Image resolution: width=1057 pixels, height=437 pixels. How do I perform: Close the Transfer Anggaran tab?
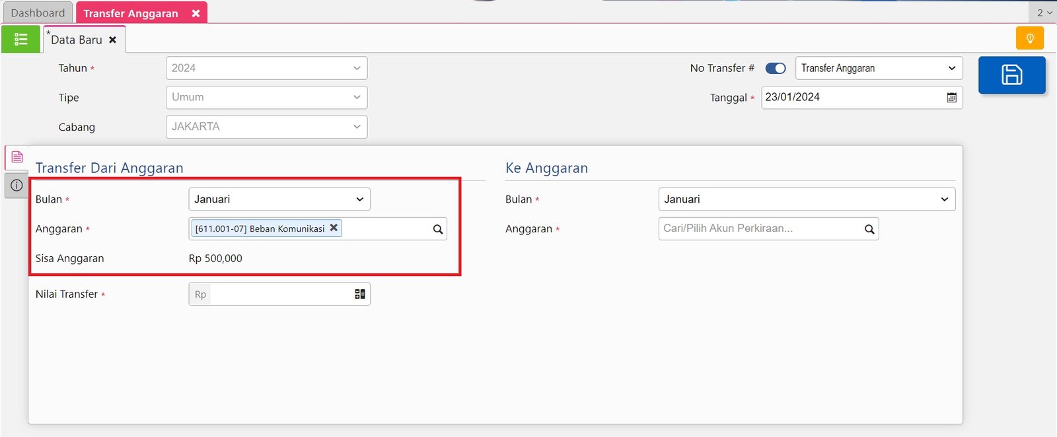pyautogui.click(x=196, y=13)
